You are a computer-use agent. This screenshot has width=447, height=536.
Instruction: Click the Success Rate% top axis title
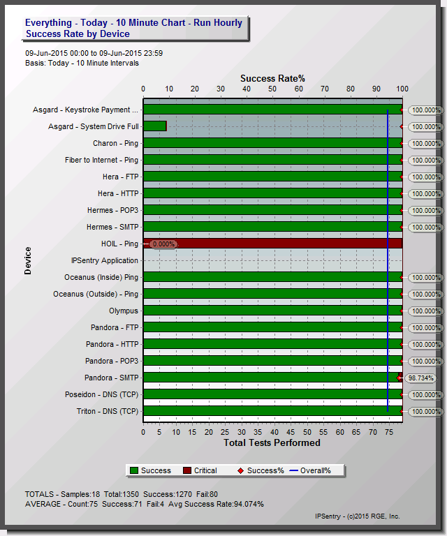[x=272, y=79]
